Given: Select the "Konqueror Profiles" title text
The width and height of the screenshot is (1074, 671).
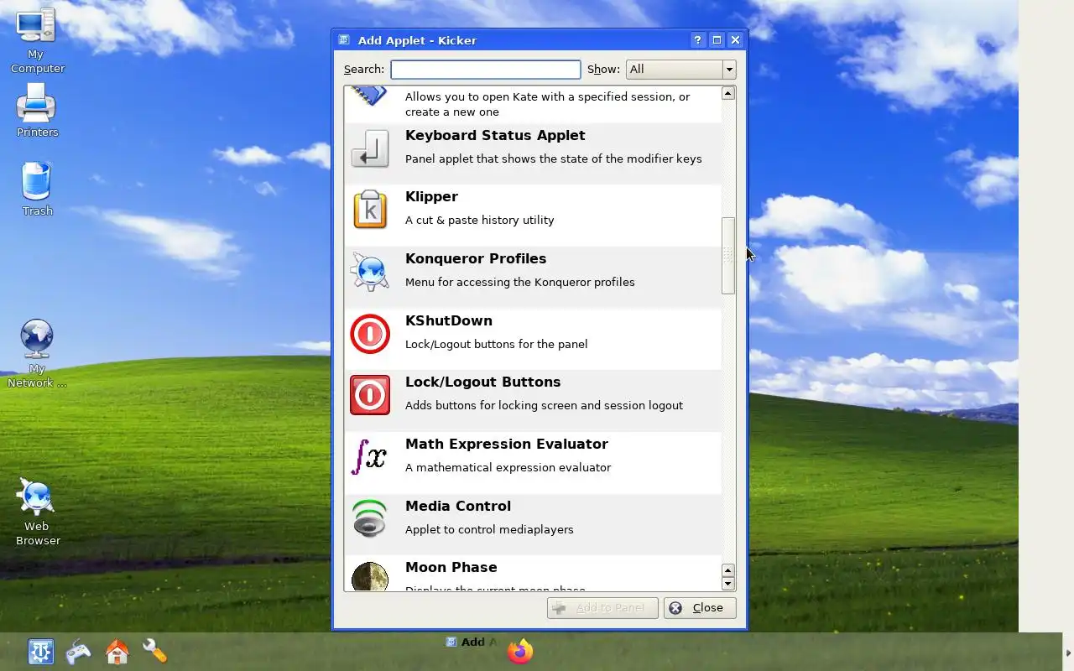Looking at the screenshot, I should (x=476, y=258).
